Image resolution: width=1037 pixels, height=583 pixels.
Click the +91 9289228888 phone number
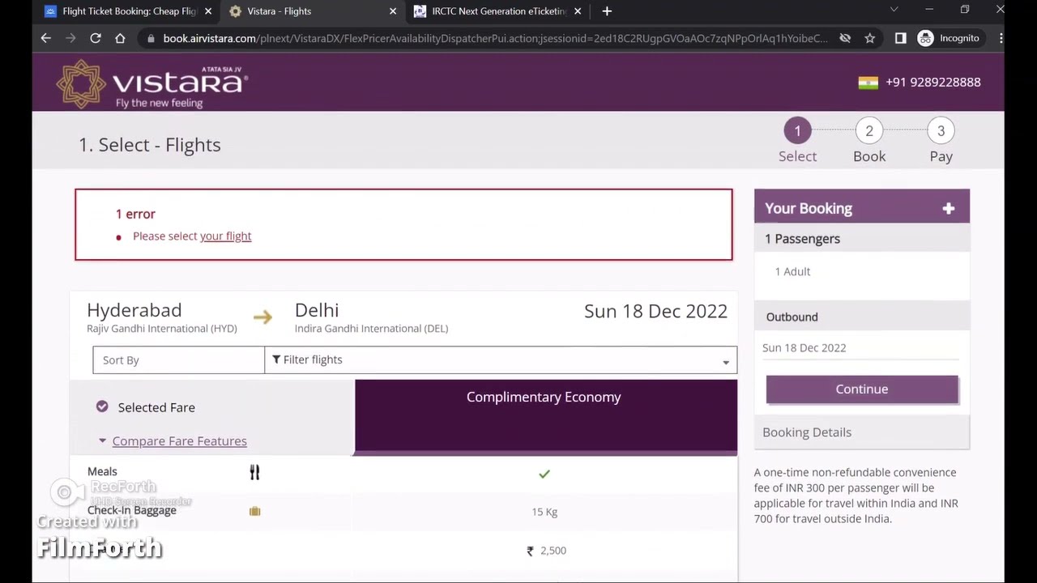point(933,82)
